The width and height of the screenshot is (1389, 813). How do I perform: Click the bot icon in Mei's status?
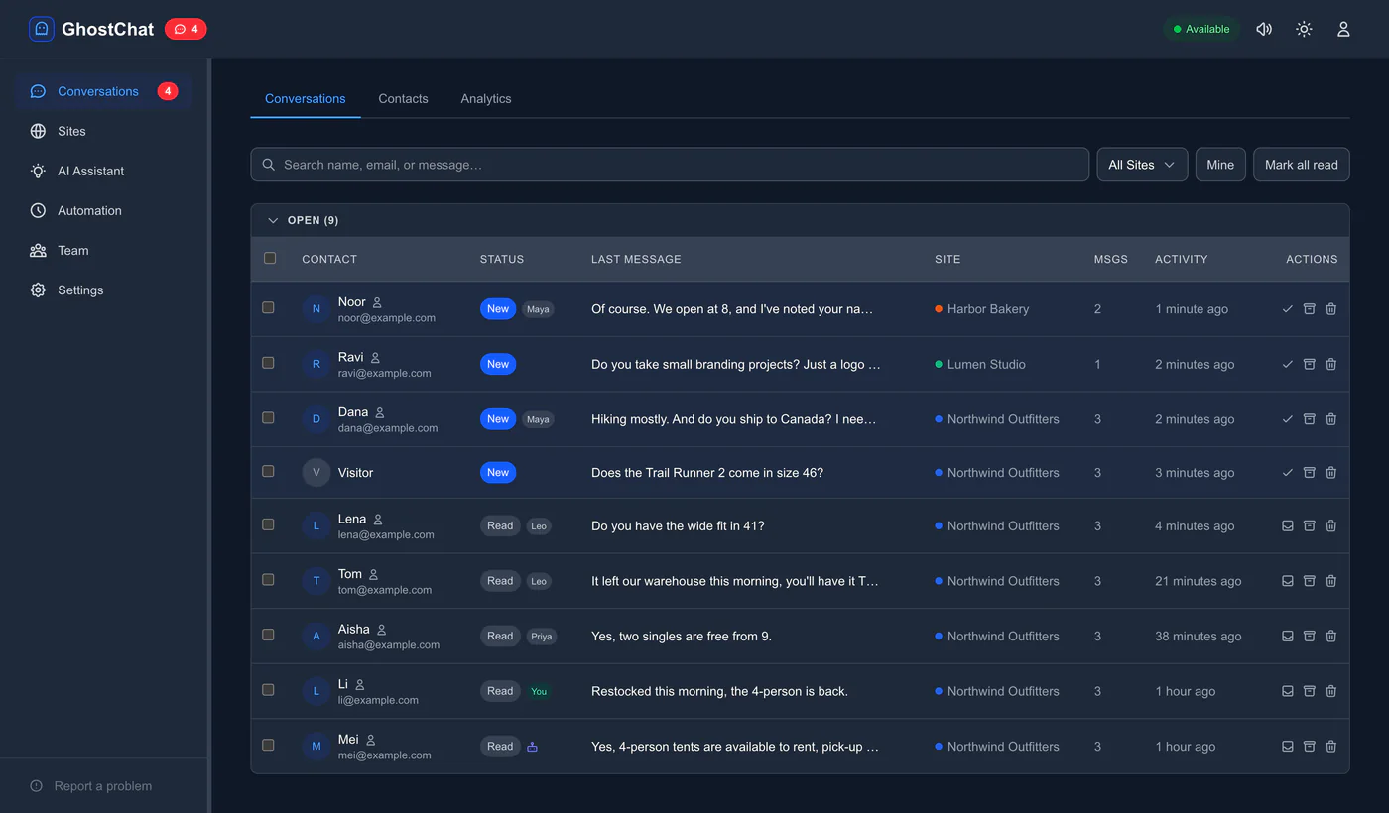coord(532,747)
